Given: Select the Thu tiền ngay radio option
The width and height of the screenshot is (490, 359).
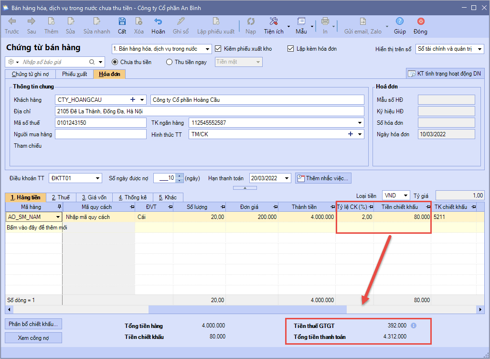Looking at the screenshot, I should (169, 62).
